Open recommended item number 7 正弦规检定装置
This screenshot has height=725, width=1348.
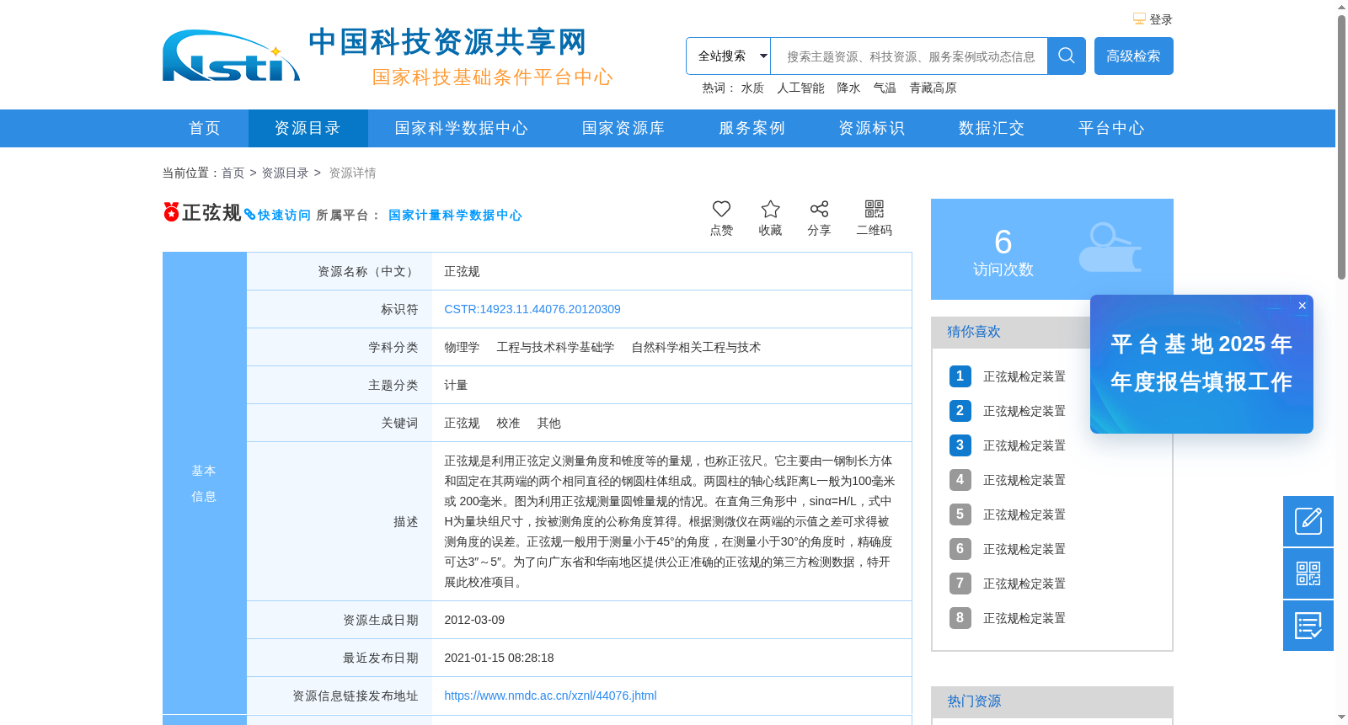point(1024,584)
